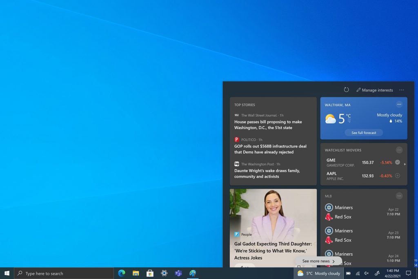This screenshot has height=279, width=418.
Task: Open Manage interests link
Action: [375, 90]
